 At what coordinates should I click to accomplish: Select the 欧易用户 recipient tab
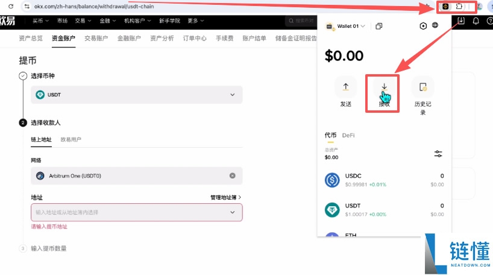point(71,139)
